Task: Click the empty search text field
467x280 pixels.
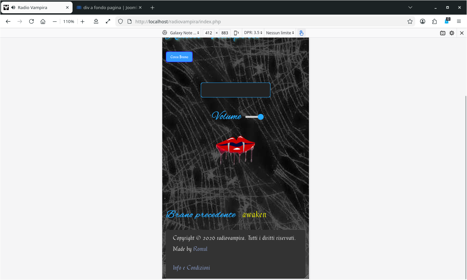Action: pos(235,90)
